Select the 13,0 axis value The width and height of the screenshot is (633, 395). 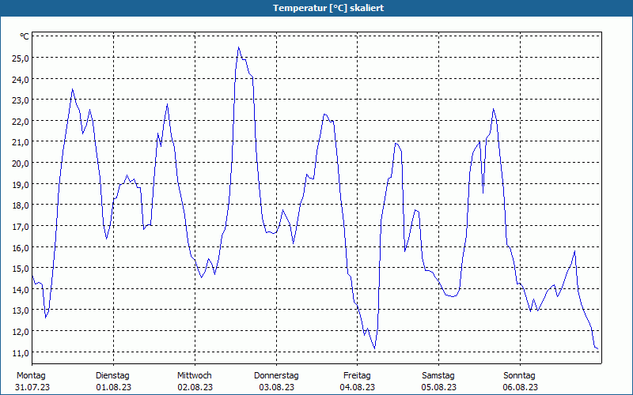click(x=21, y=310)
